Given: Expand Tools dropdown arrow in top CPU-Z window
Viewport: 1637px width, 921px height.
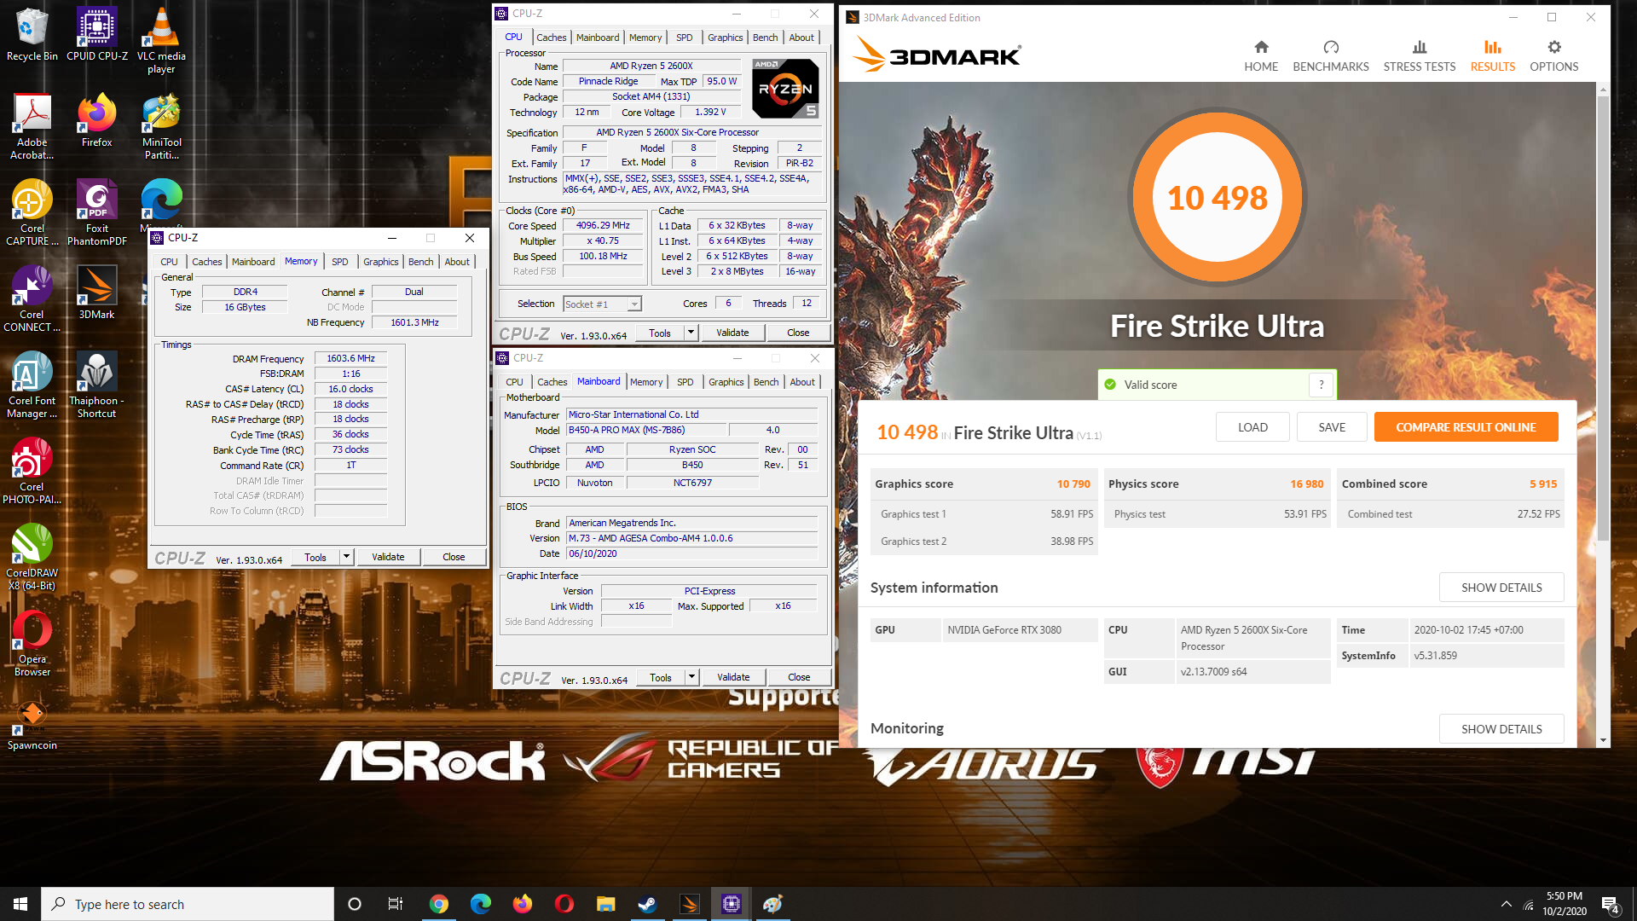Looking at the screenshot, I should 691,333.
